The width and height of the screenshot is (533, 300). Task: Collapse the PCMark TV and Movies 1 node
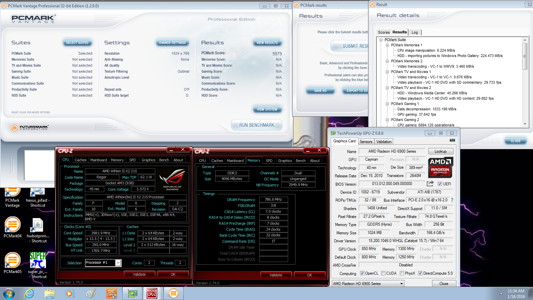387,72
